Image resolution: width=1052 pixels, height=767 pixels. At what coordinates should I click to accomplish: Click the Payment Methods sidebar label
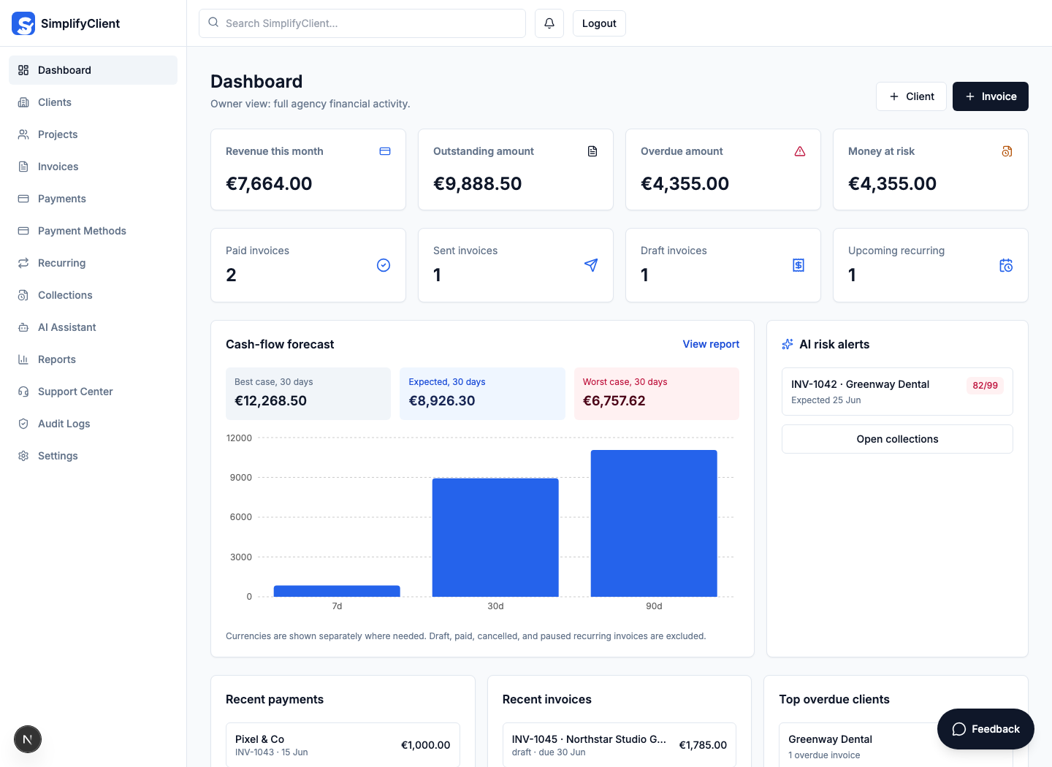point(82,231)
